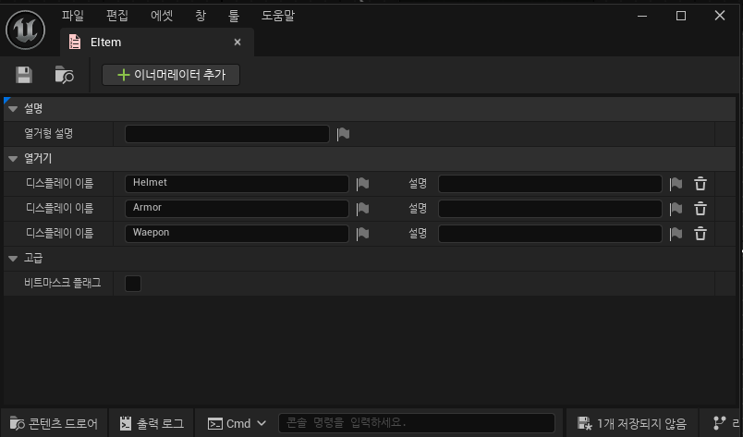Click the EItem tab document icon
Screen dimensions: 743x437
point(75,42)
